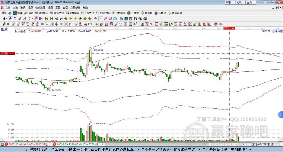283x152 pixels.
Task: Toggle the 权 adjusted-price icon
Action: coord(36,19)
